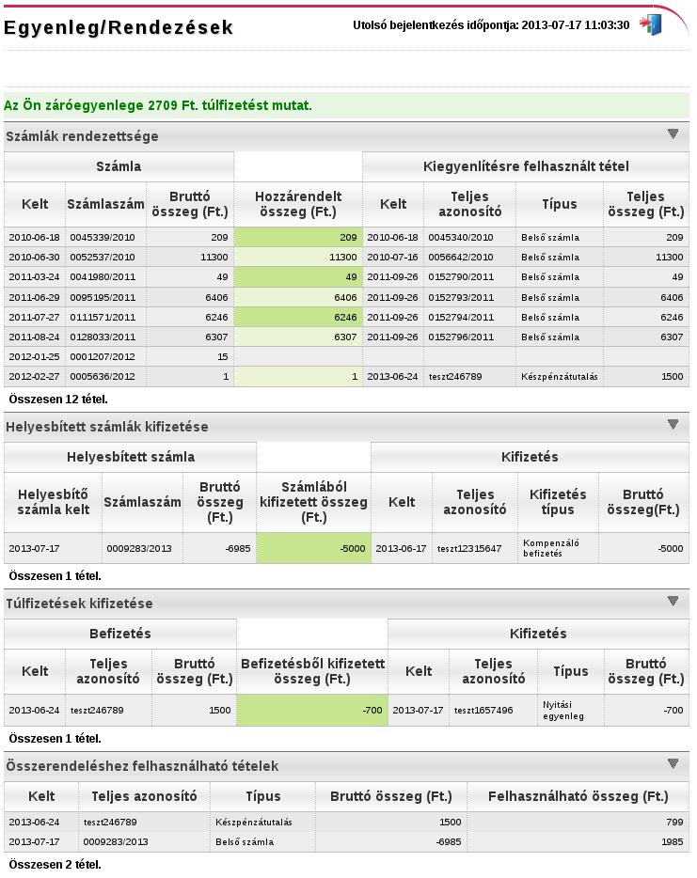Click the last login timestamp text

491,25
